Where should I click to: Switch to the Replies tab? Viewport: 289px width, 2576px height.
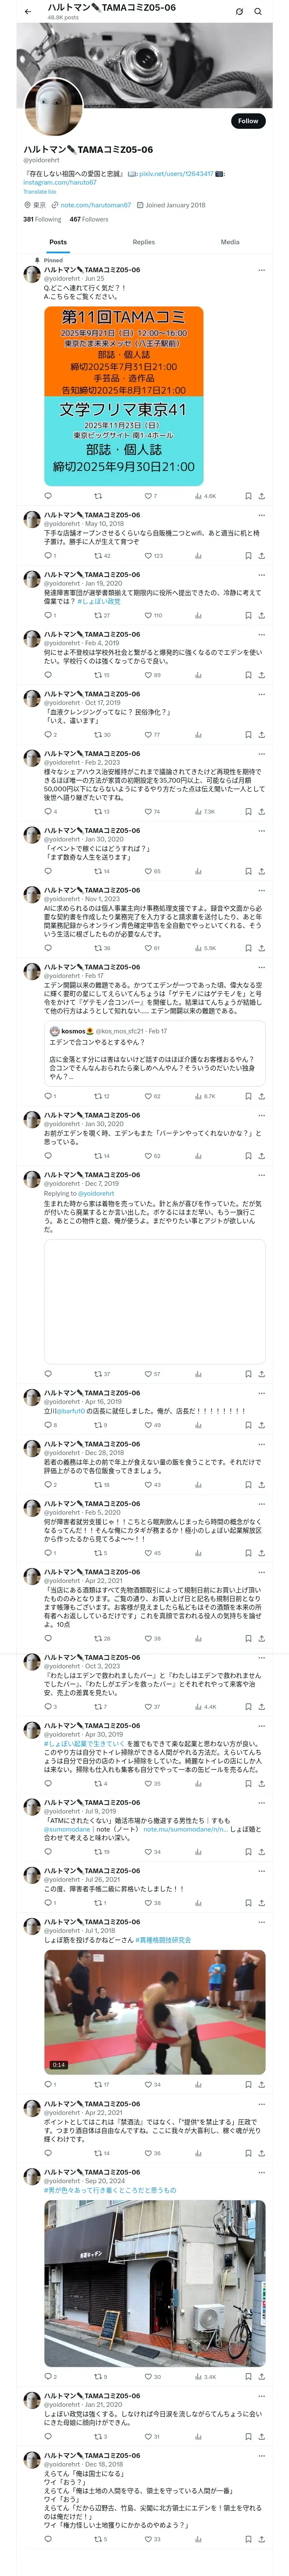coord(143,242)
